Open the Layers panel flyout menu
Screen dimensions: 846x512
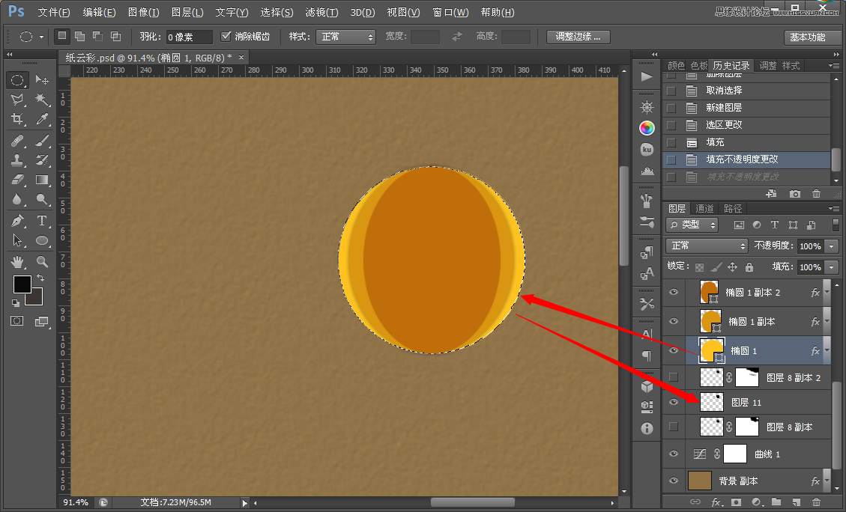click(834, 208)
